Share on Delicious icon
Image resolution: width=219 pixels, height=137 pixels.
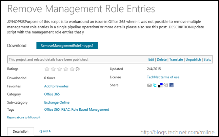[160, 85]
